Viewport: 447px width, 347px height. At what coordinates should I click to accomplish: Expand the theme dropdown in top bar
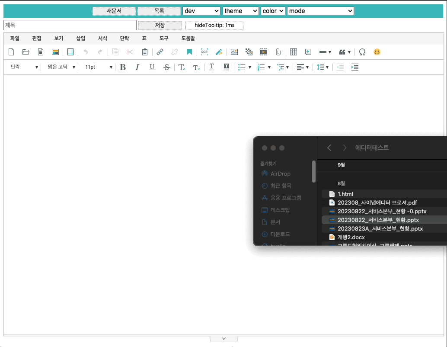[240, 11]
